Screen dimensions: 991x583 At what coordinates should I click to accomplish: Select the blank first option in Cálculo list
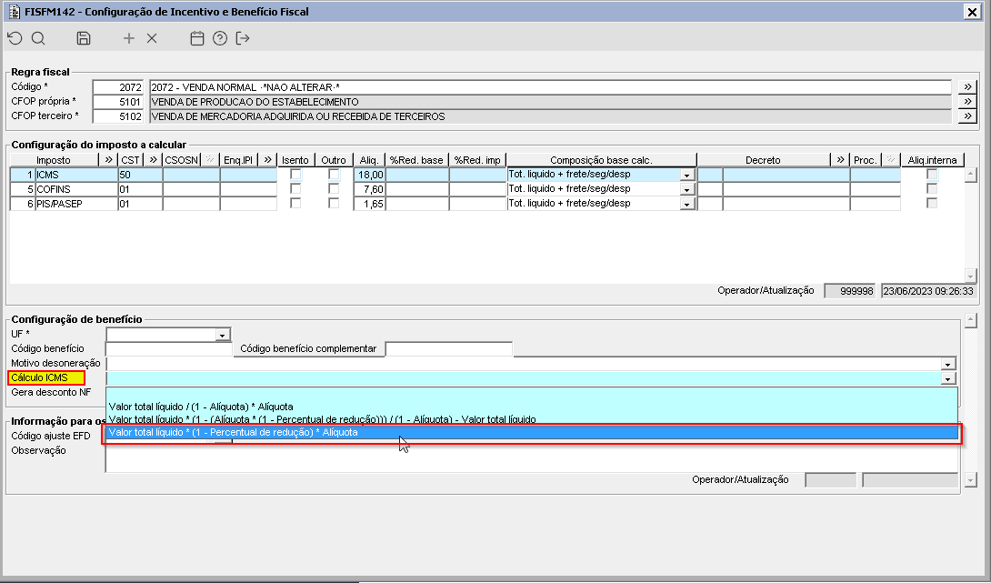pos(531,394)
